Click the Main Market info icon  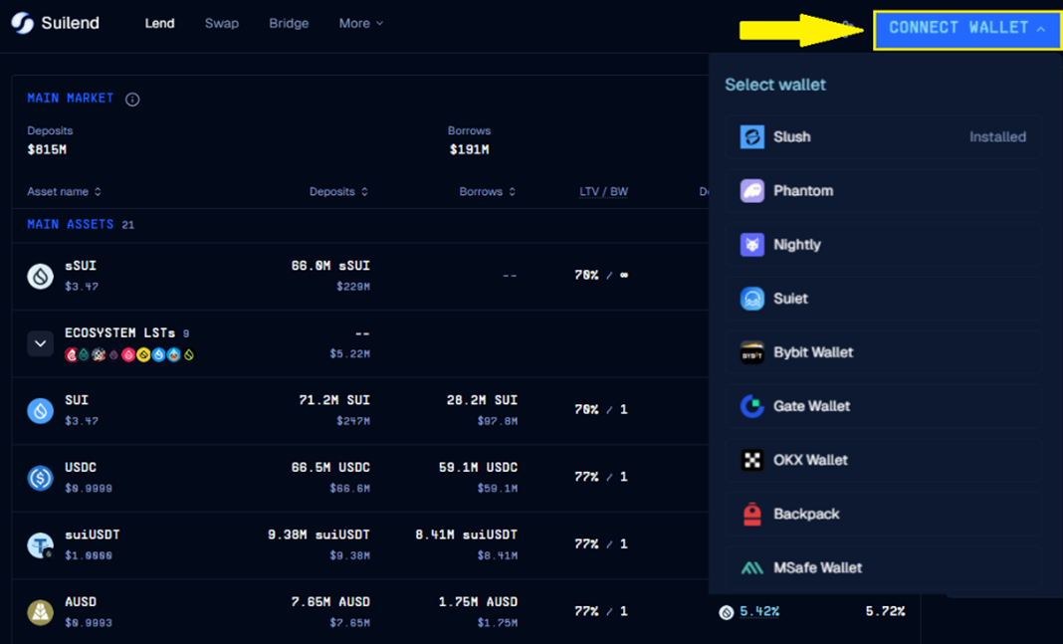132,100
